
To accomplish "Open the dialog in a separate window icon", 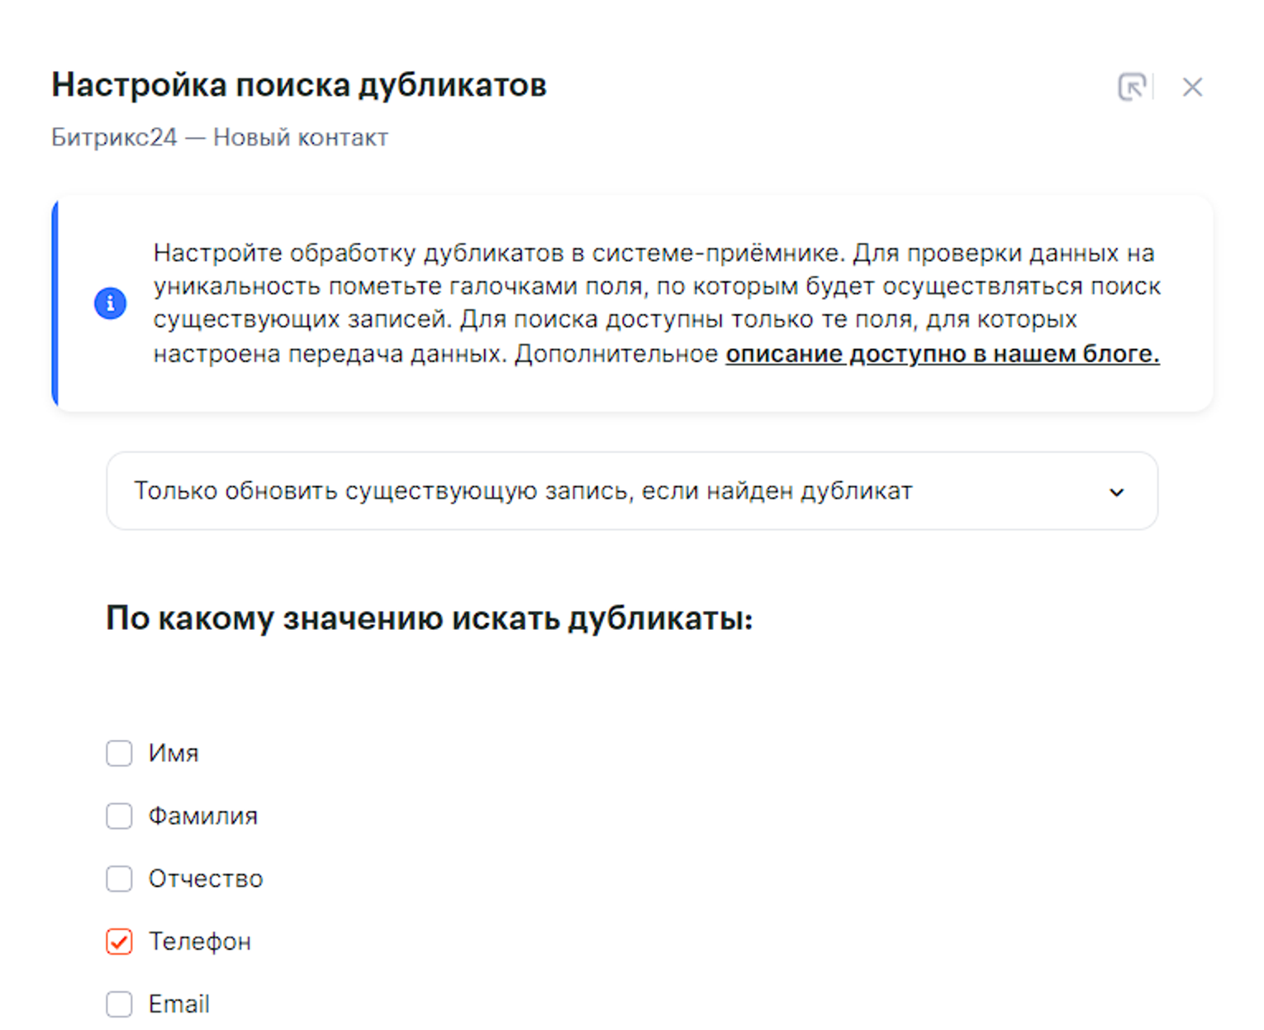I will [x=1132, y=87].
